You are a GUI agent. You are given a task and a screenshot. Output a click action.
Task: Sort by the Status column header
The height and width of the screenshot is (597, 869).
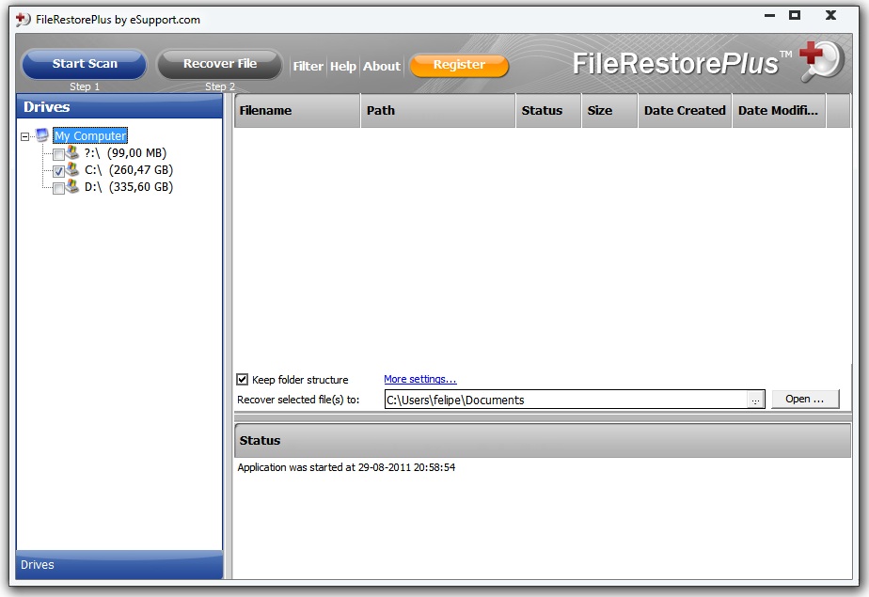548,111
